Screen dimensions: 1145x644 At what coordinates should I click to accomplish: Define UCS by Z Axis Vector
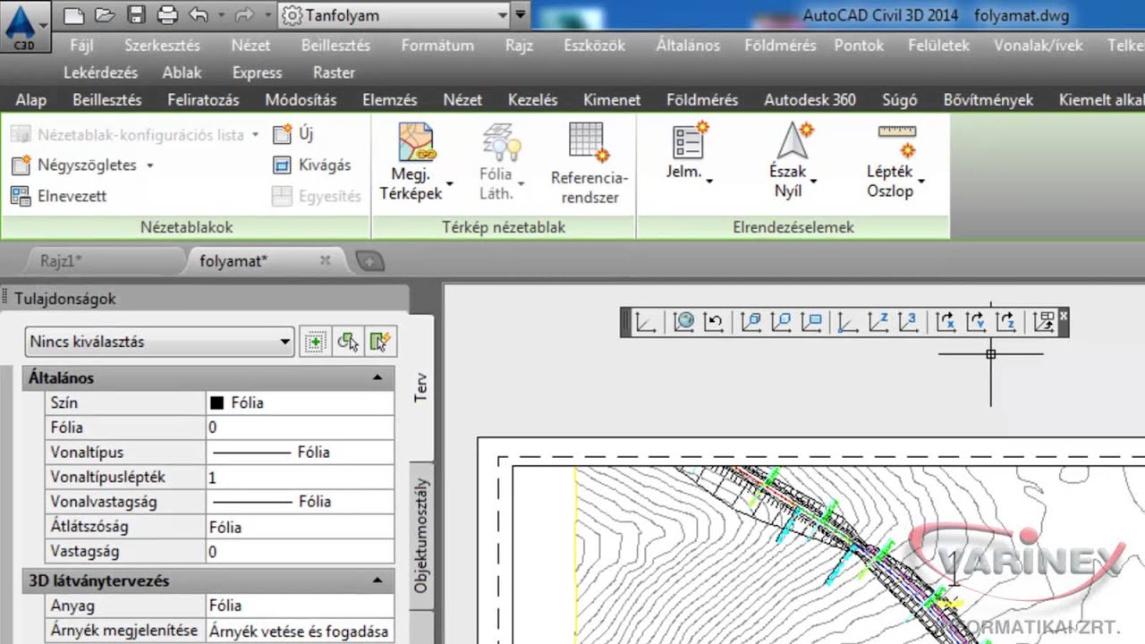click(878, 322)
